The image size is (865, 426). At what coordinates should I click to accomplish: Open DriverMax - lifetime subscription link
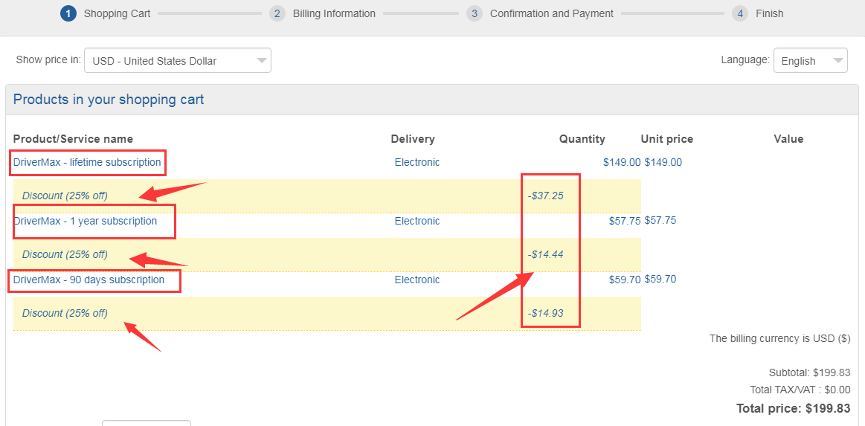click(87, 162)
